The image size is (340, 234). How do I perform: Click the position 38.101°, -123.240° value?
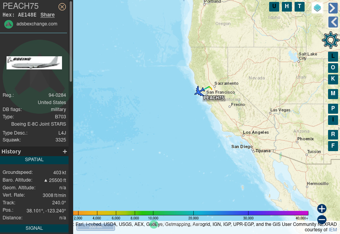[46, 211]
